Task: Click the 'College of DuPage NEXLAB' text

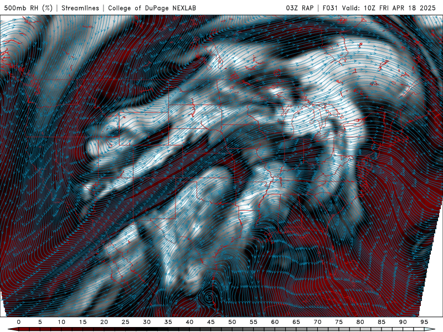Action: coord(152,8)
